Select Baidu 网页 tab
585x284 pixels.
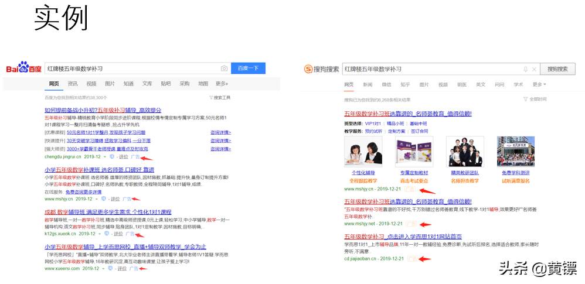pos(54,84)
